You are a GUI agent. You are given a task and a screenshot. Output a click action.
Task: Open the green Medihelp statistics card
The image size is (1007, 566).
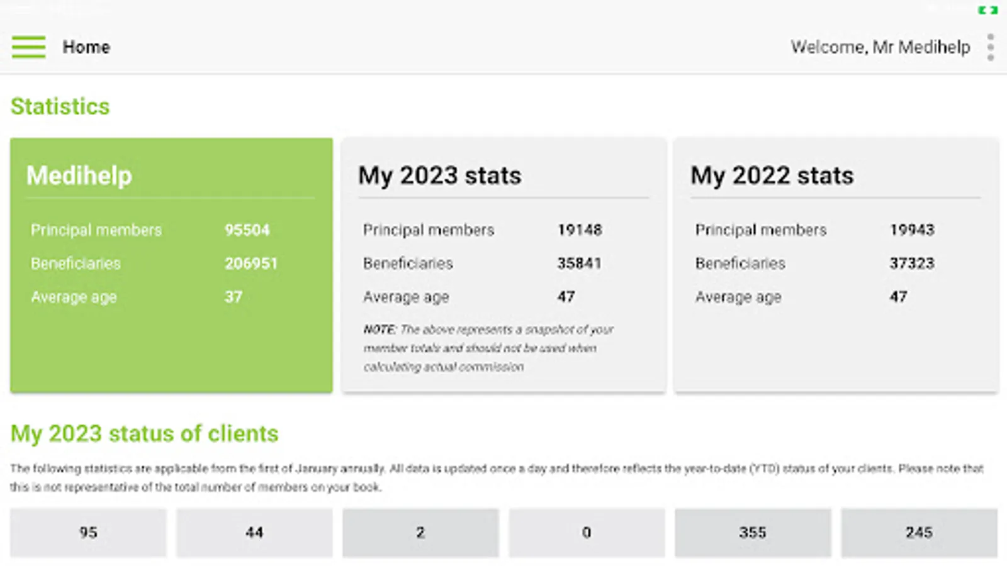(171, 265)
